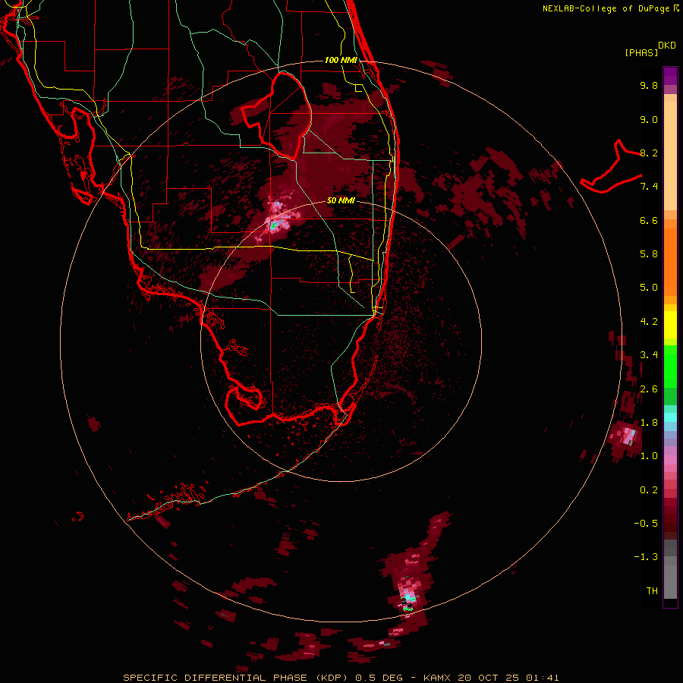The height and width of the screenshot is (683, 683).
Task: Click the 6.6 scale value
Action: (649, 220)
